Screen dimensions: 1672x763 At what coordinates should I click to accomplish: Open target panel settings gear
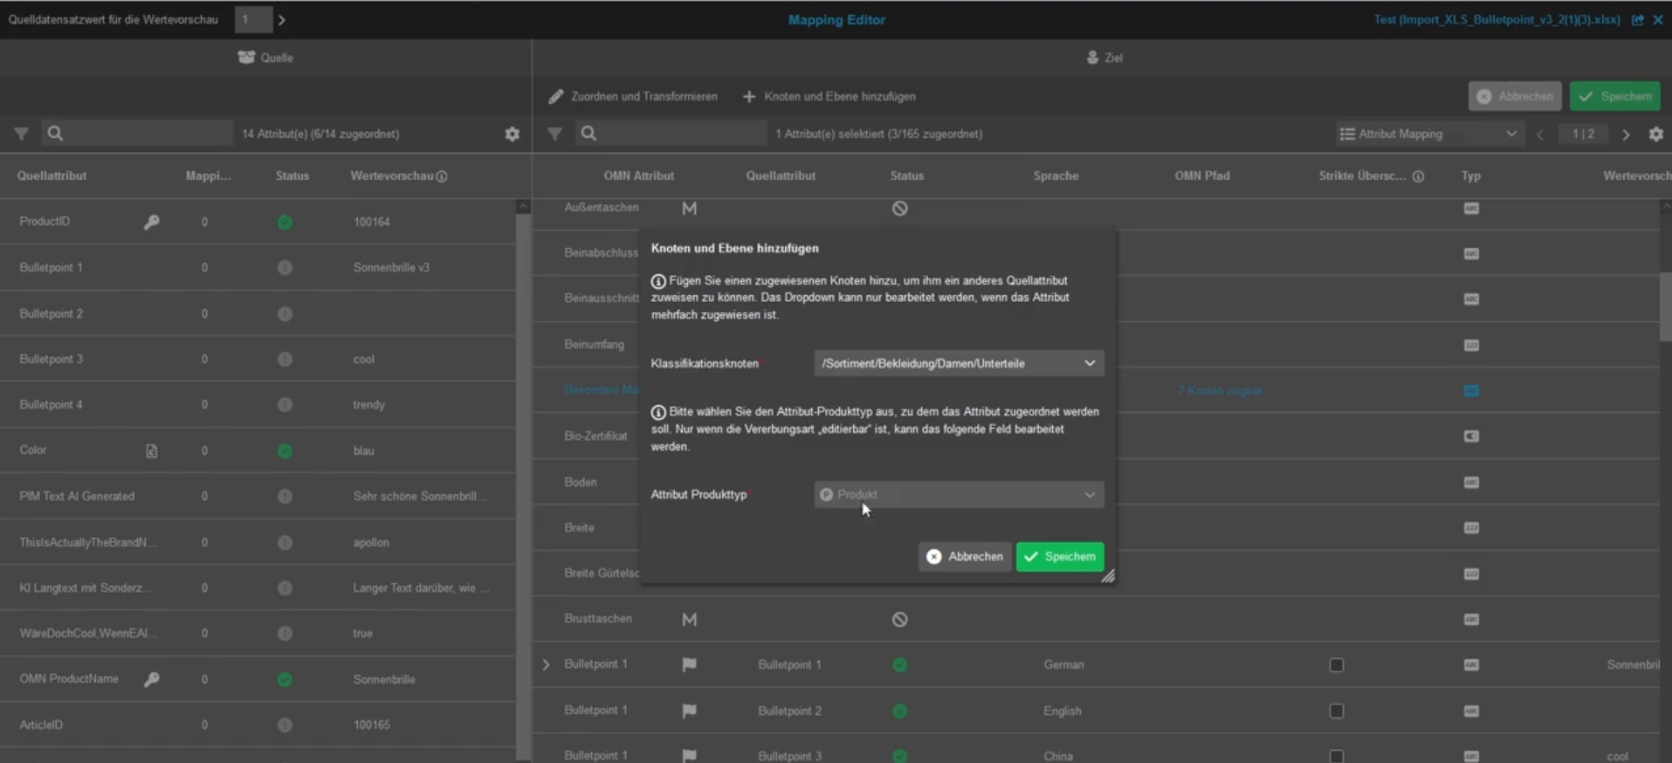point(1655,134)
